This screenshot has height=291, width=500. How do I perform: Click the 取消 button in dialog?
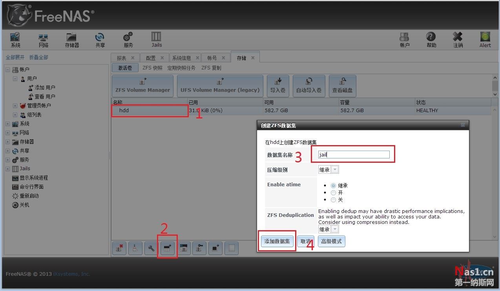click(306, 241)
